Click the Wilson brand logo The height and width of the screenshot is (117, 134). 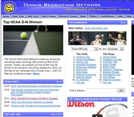click(x=81, y=104)
